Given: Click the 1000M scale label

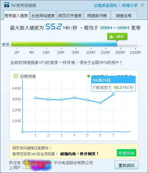Looking at the screenshot, I should (x=135, y=52).
